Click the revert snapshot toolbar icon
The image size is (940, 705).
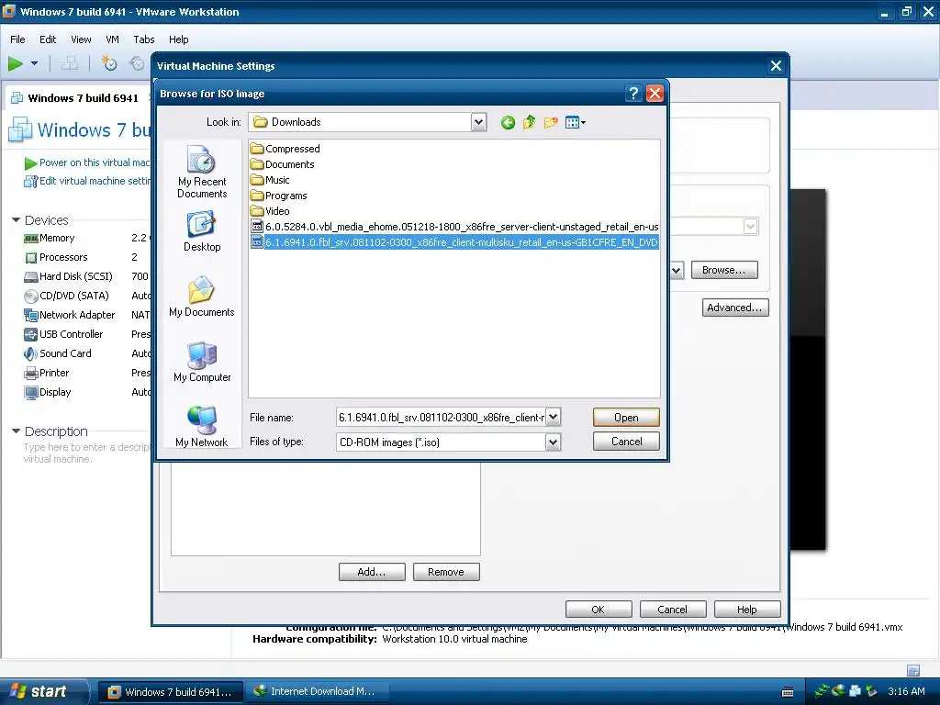138,63
